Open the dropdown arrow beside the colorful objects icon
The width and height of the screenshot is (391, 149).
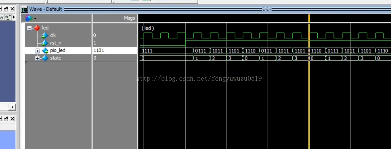[35, 18]
